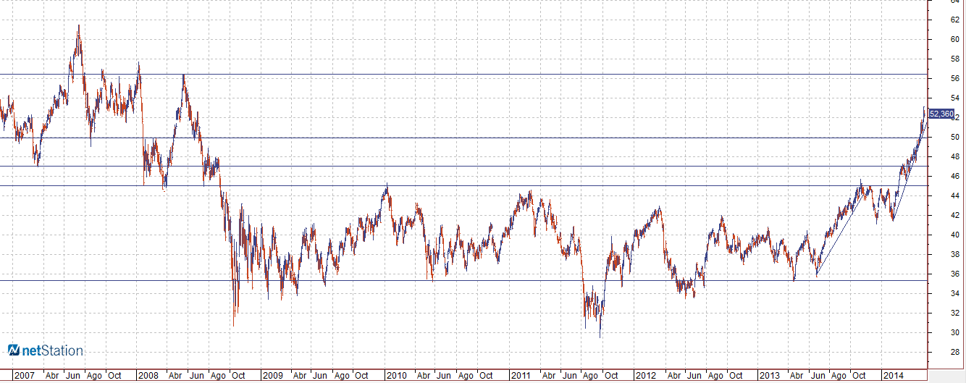Click the 28 value on price axis
966x383 pixels.
coord(955,352)
